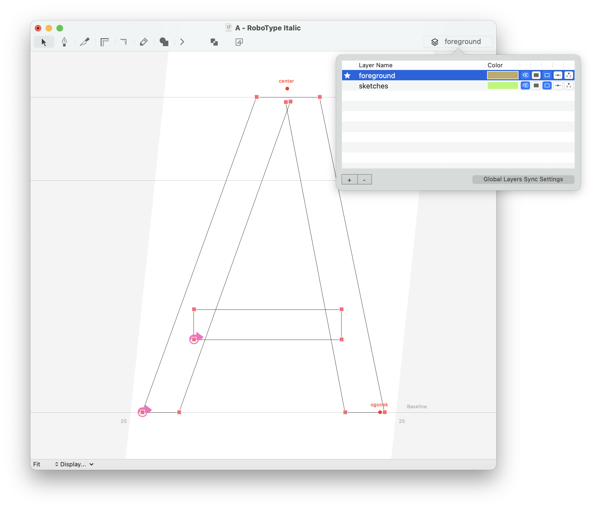Click the overlapping squares toolbar icon
Screen dimensions: 600x510
click(x=214, y=42)
